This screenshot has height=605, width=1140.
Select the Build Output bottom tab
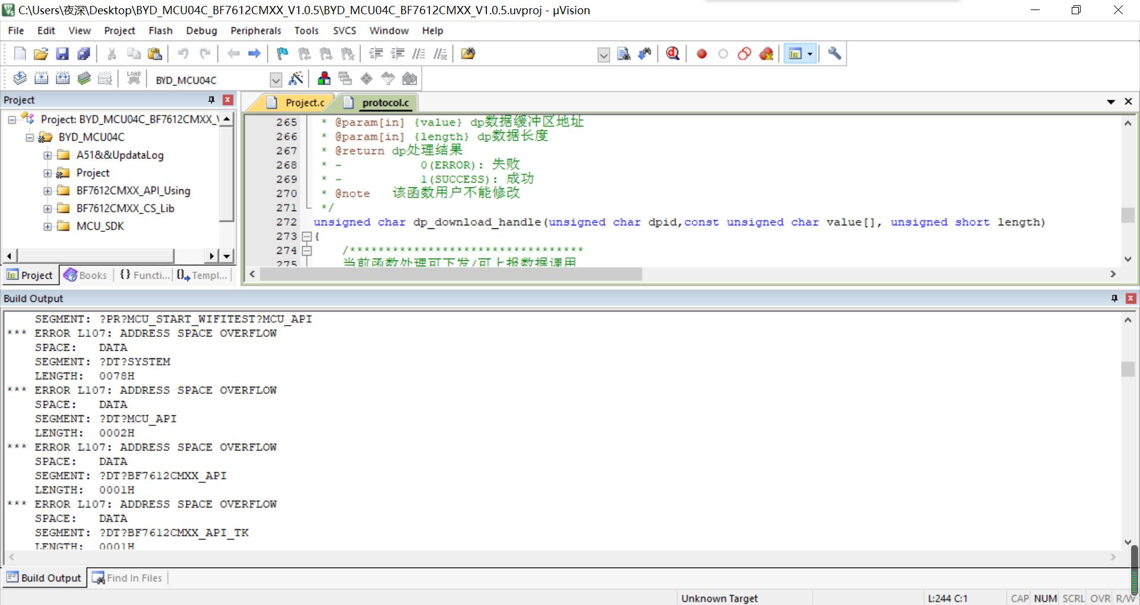pos(44,578)
